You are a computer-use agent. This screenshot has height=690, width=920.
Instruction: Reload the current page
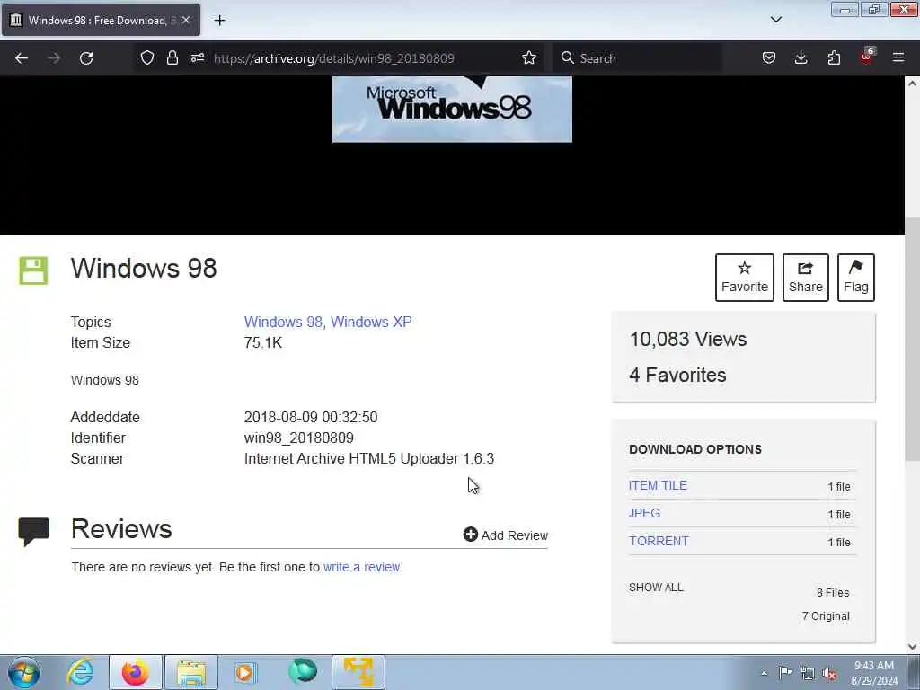(86, 58)
